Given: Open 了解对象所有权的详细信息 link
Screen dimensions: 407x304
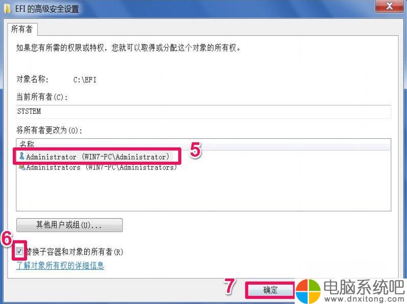Looking at the screenshot, I should (x=60, y=265).
